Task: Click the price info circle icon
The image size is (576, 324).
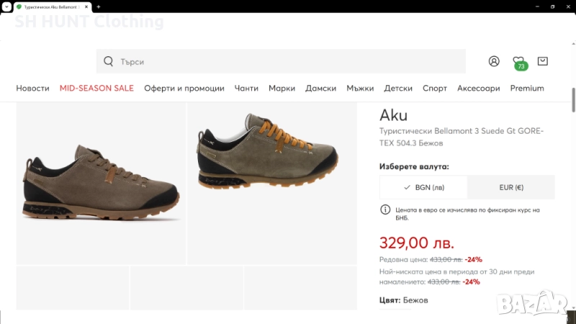Action: (385, 210)
